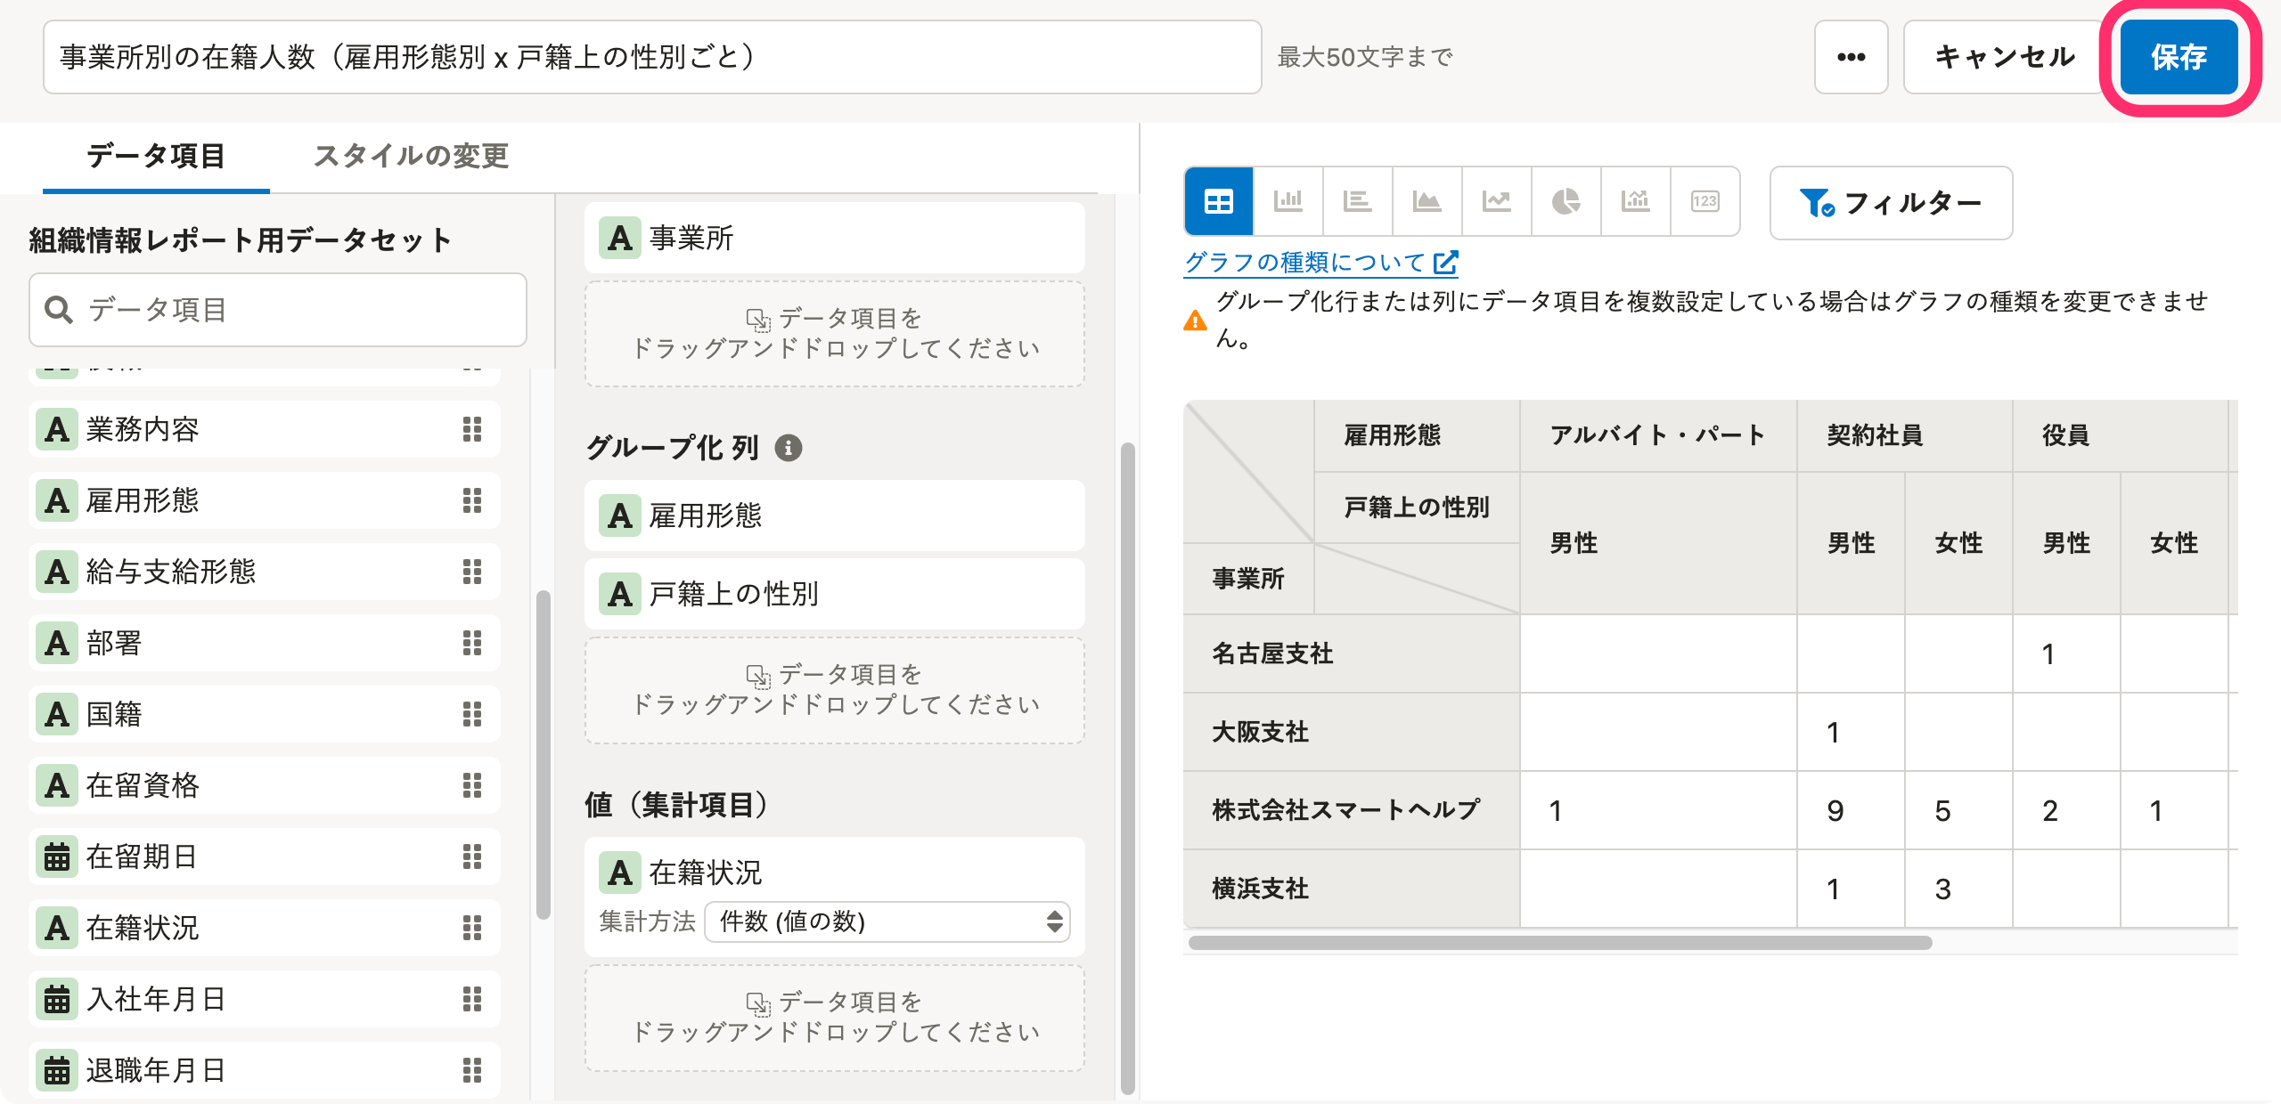
Task: Click the キャンセル button
Action: [2005, 57]
